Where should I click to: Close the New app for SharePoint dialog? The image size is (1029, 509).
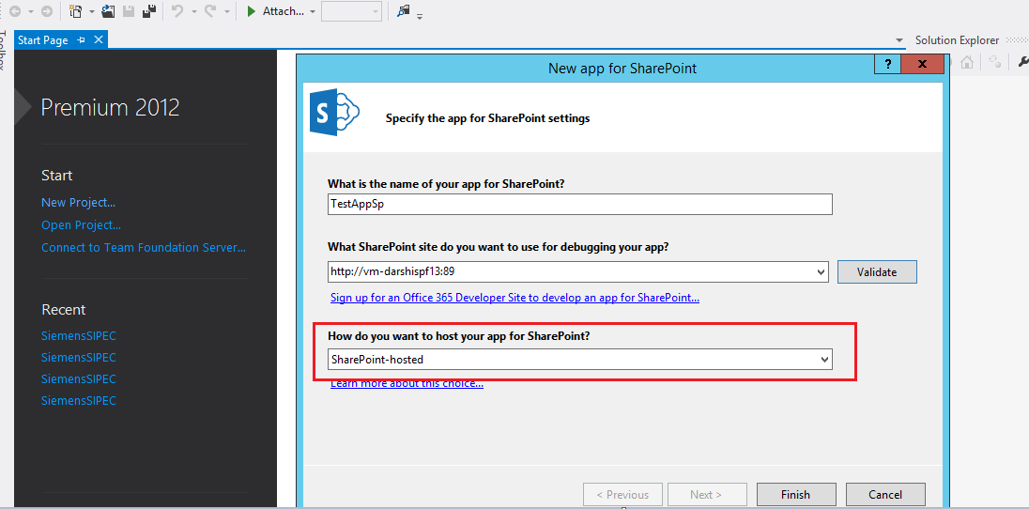point(922,64)
